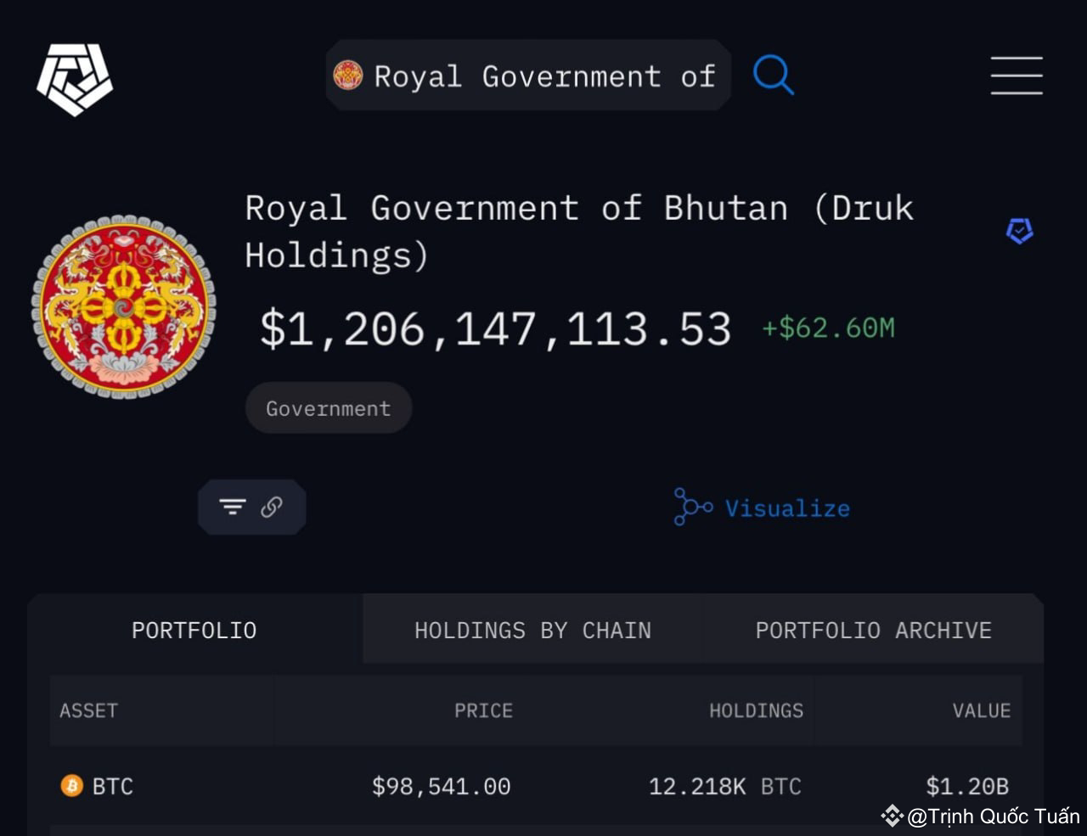The image size is (1087, 836).
Task: Click the filter icon below the Government tag
Action: 233,507
